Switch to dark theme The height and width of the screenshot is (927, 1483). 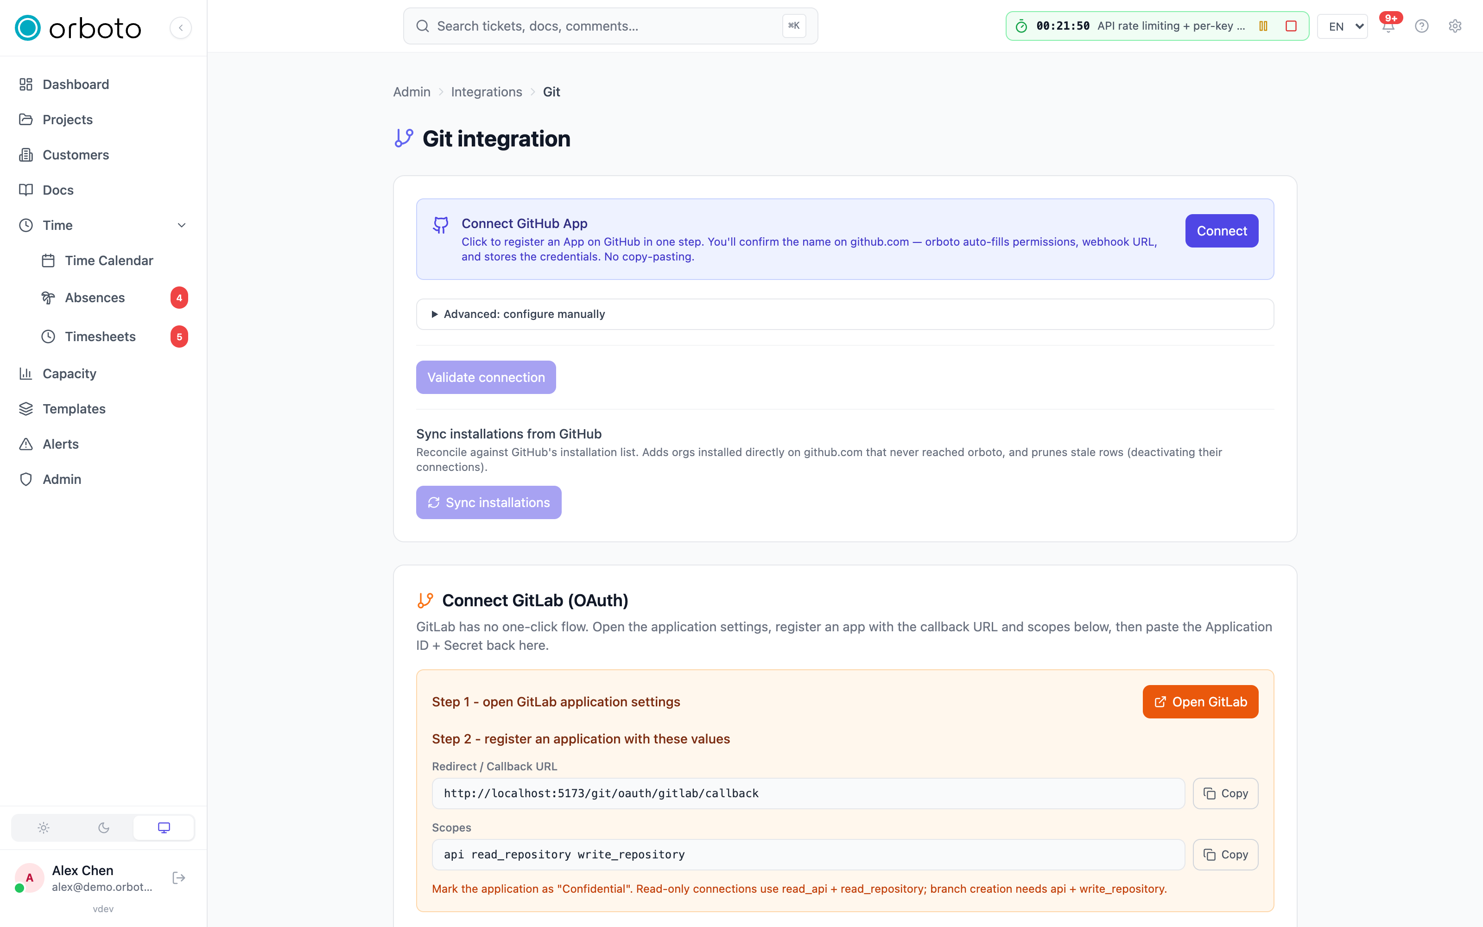(103, 828)
